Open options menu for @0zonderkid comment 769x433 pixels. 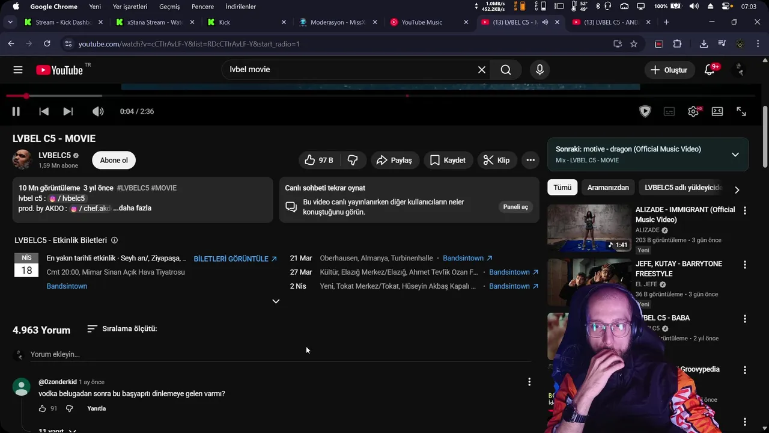pyautogui.click(x=529, y=382)
